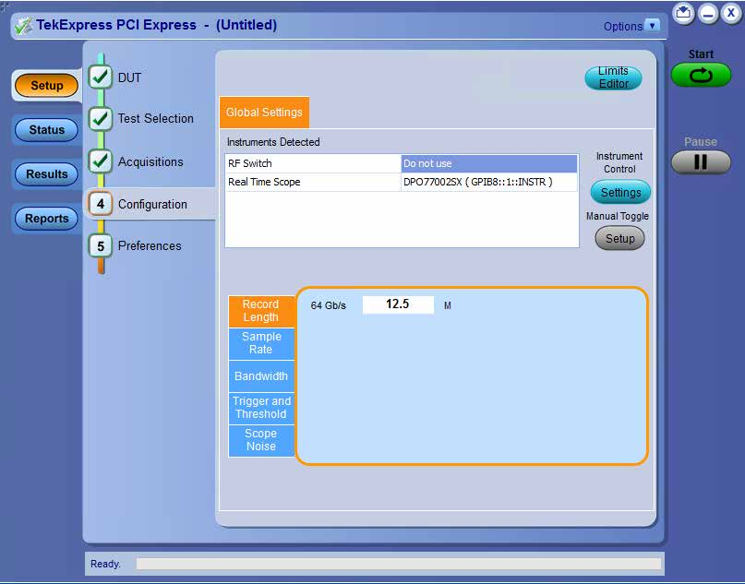
Task: Open the Options dropdown arrow
Action: pos(654,26)
